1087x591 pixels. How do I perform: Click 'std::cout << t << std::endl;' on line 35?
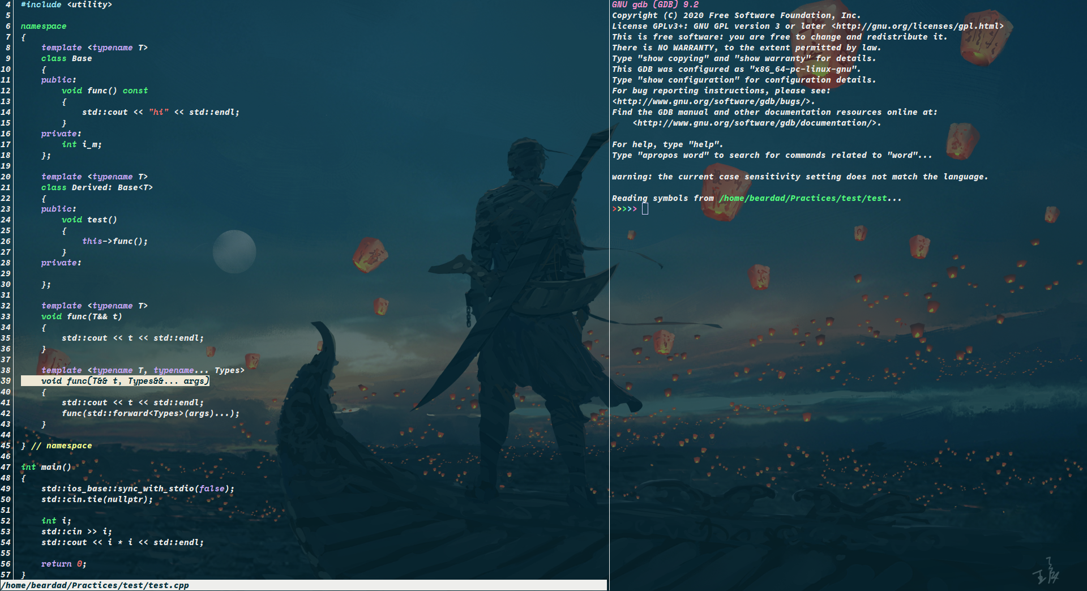coord(132,338)
